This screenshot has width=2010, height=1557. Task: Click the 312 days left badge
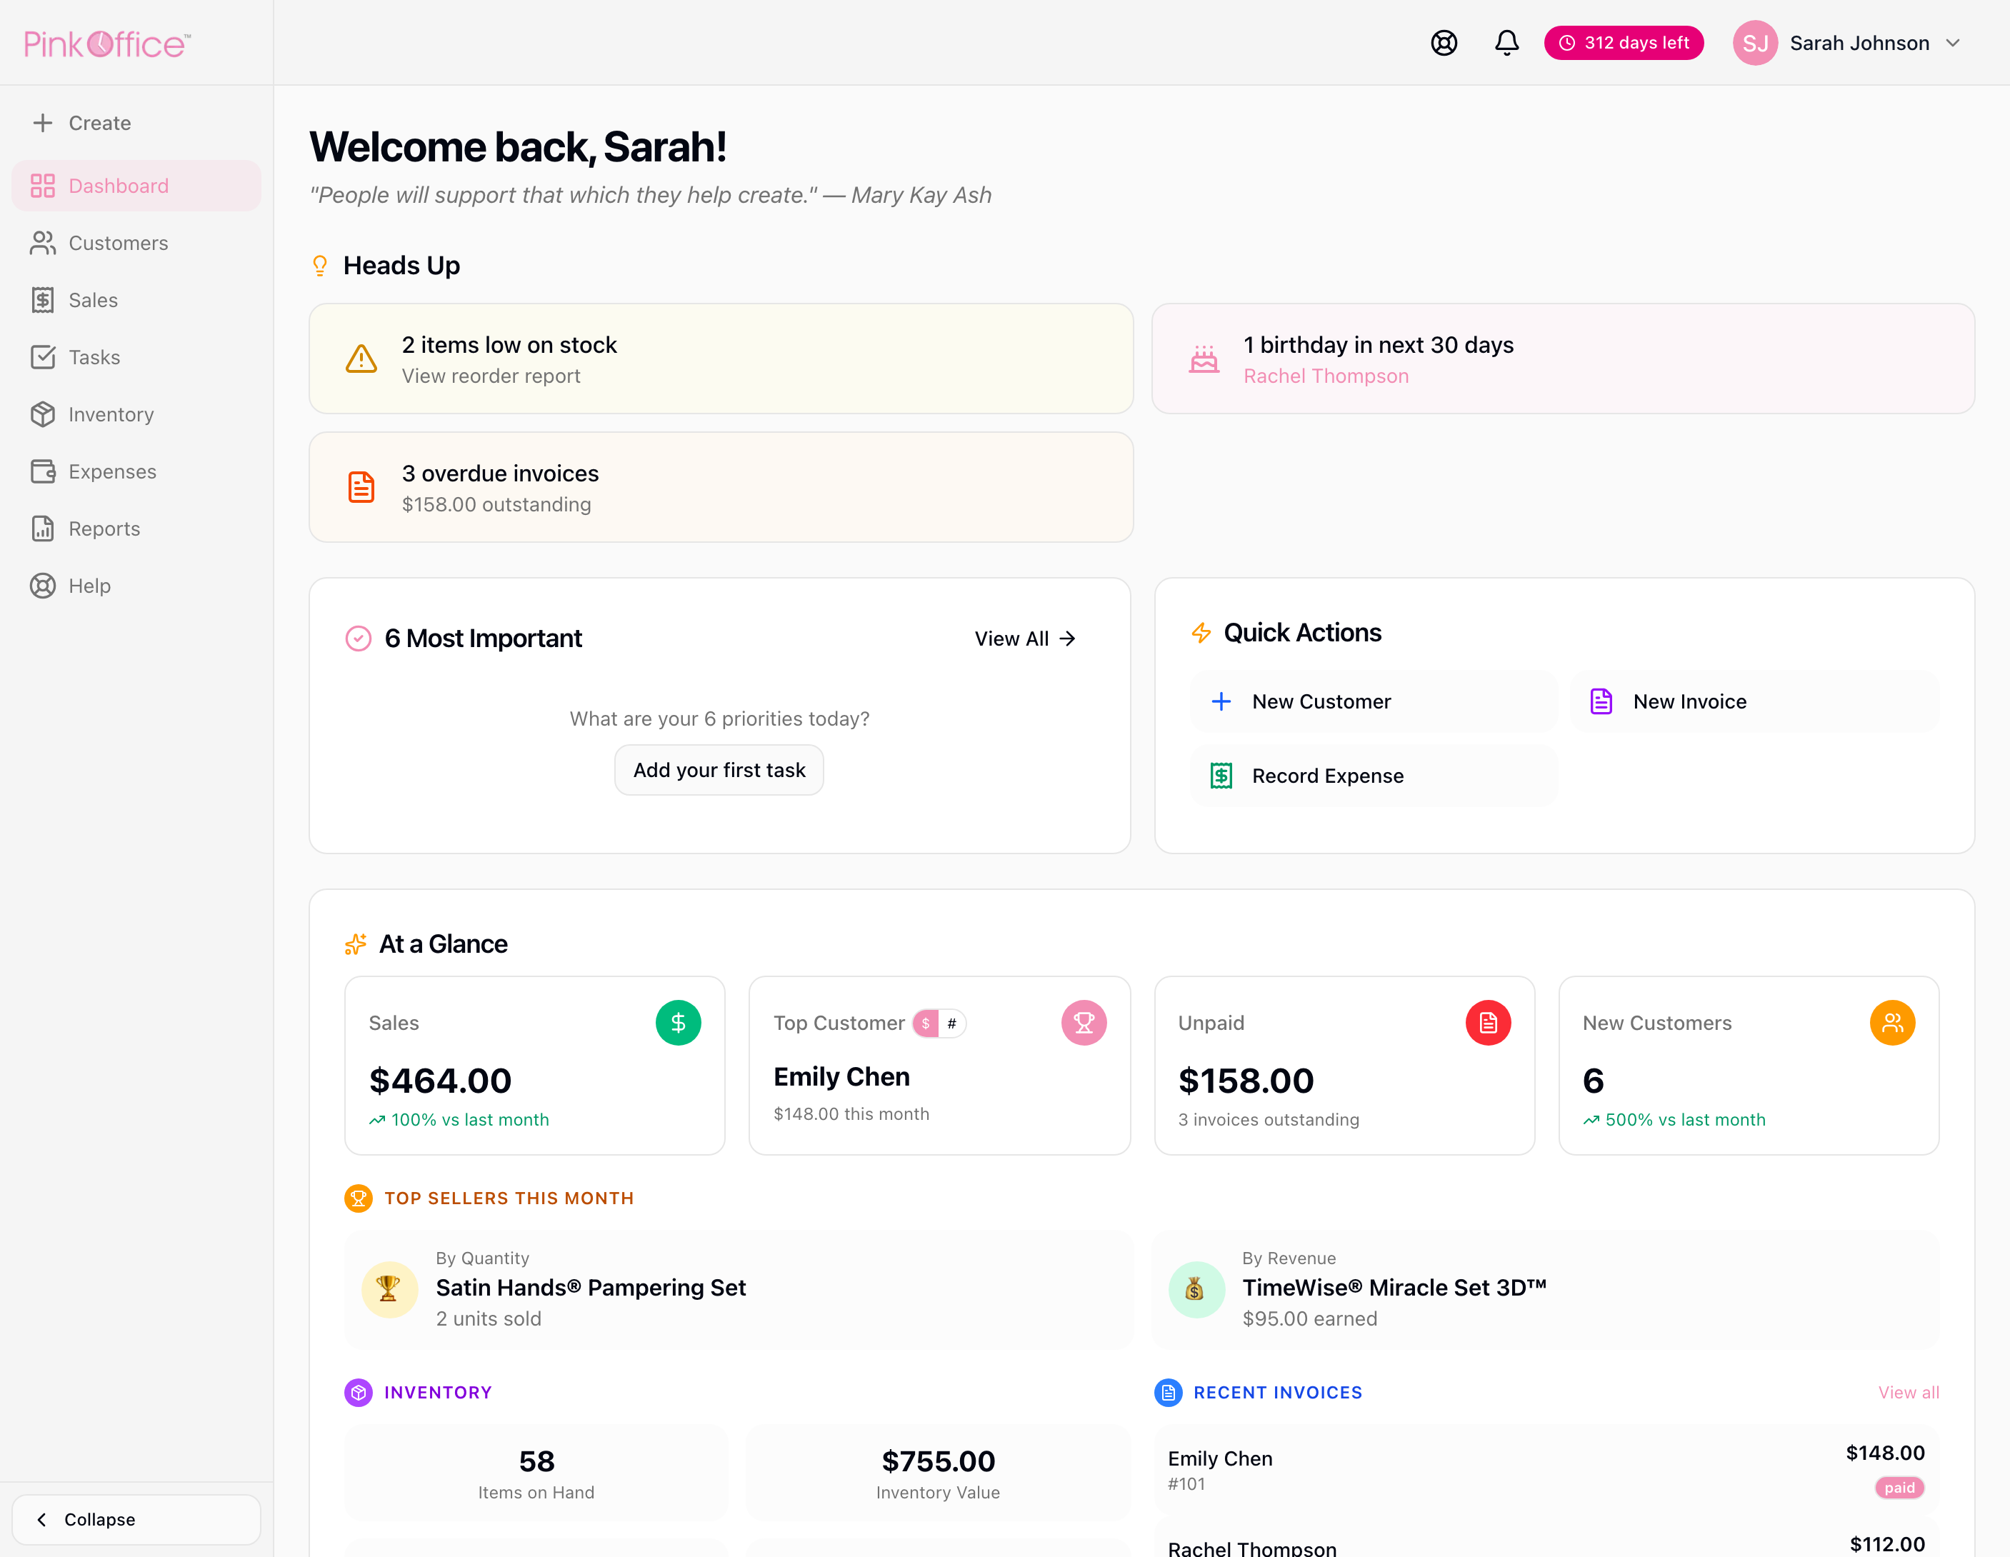tap(1624, 44)
